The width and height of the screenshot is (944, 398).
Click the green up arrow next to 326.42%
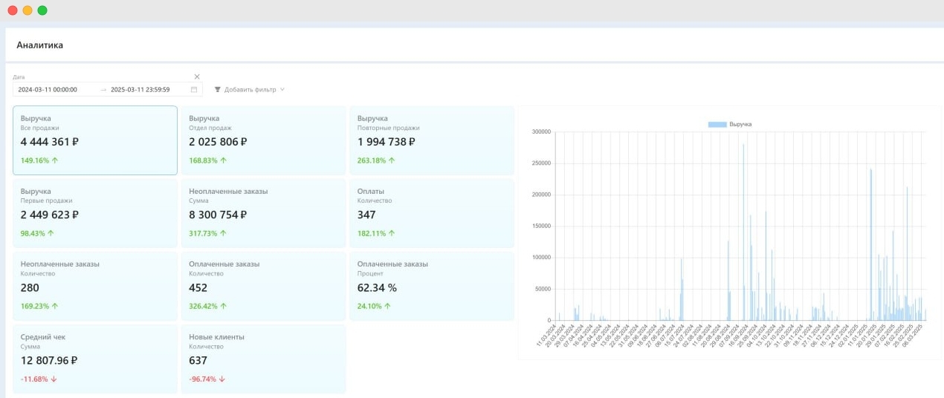pyautogui.click(x=224, y=306)
